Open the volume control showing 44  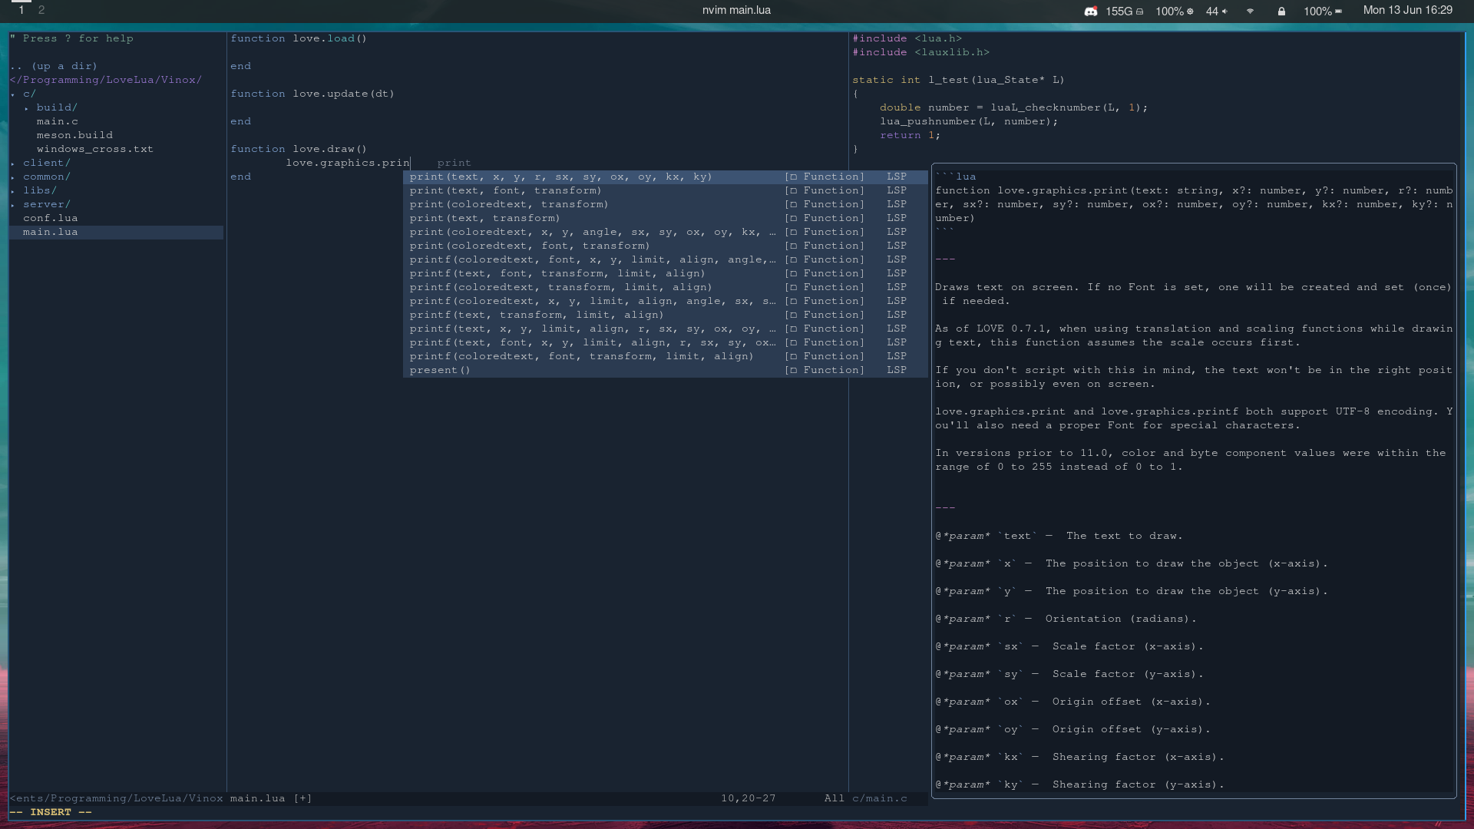(x=1211, y=11)
